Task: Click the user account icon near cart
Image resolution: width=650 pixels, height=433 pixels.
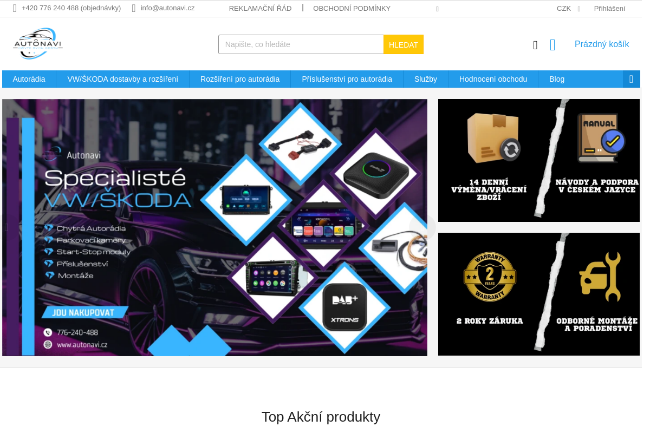Action: [535, 45]
